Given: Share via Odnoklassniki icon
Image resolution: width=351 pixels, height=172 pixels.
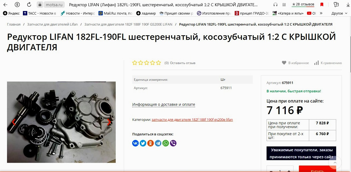Looking at the screenshot, I should coord(151,143).
